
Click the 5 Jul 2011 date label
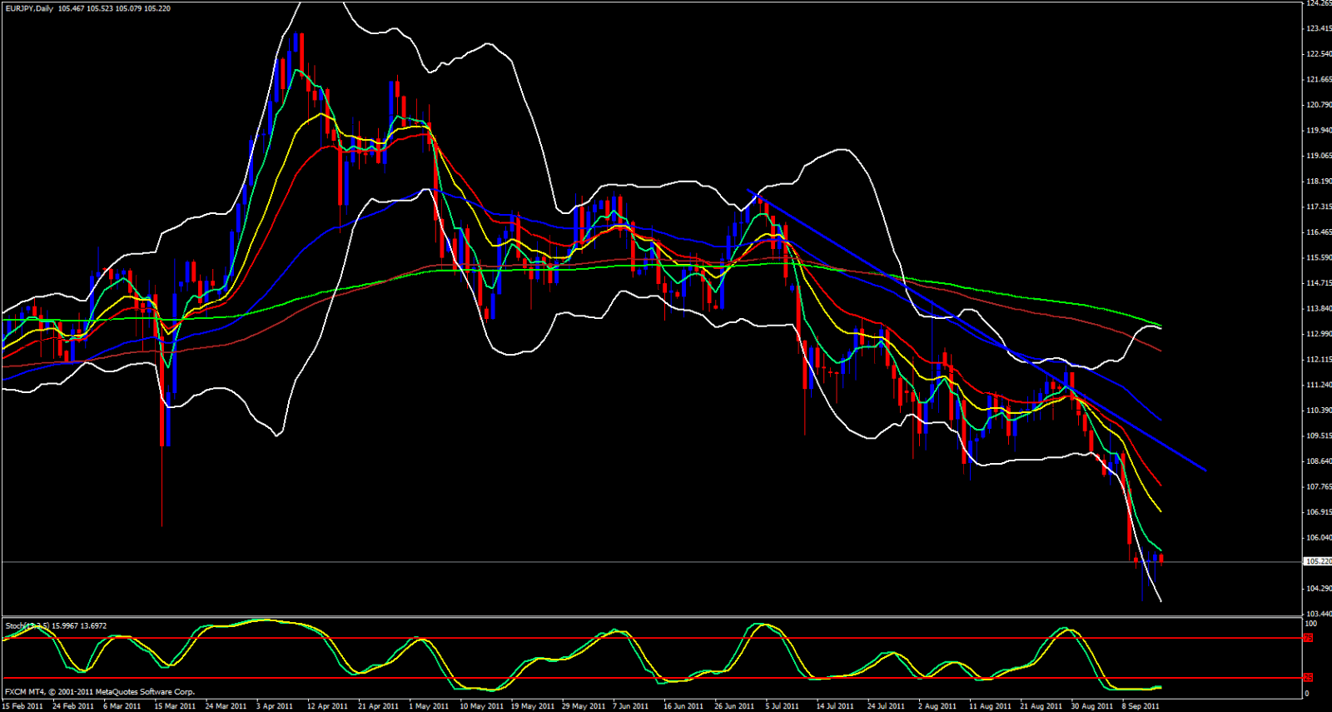coord(783,706)
